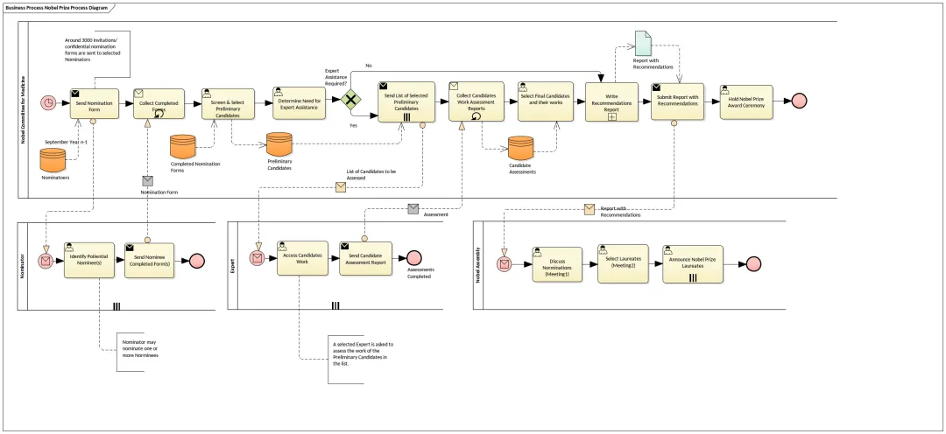946x434 pixels.
Task: Select Announce Nobel Prize Laureates task
Action: (x=693, y=264)
